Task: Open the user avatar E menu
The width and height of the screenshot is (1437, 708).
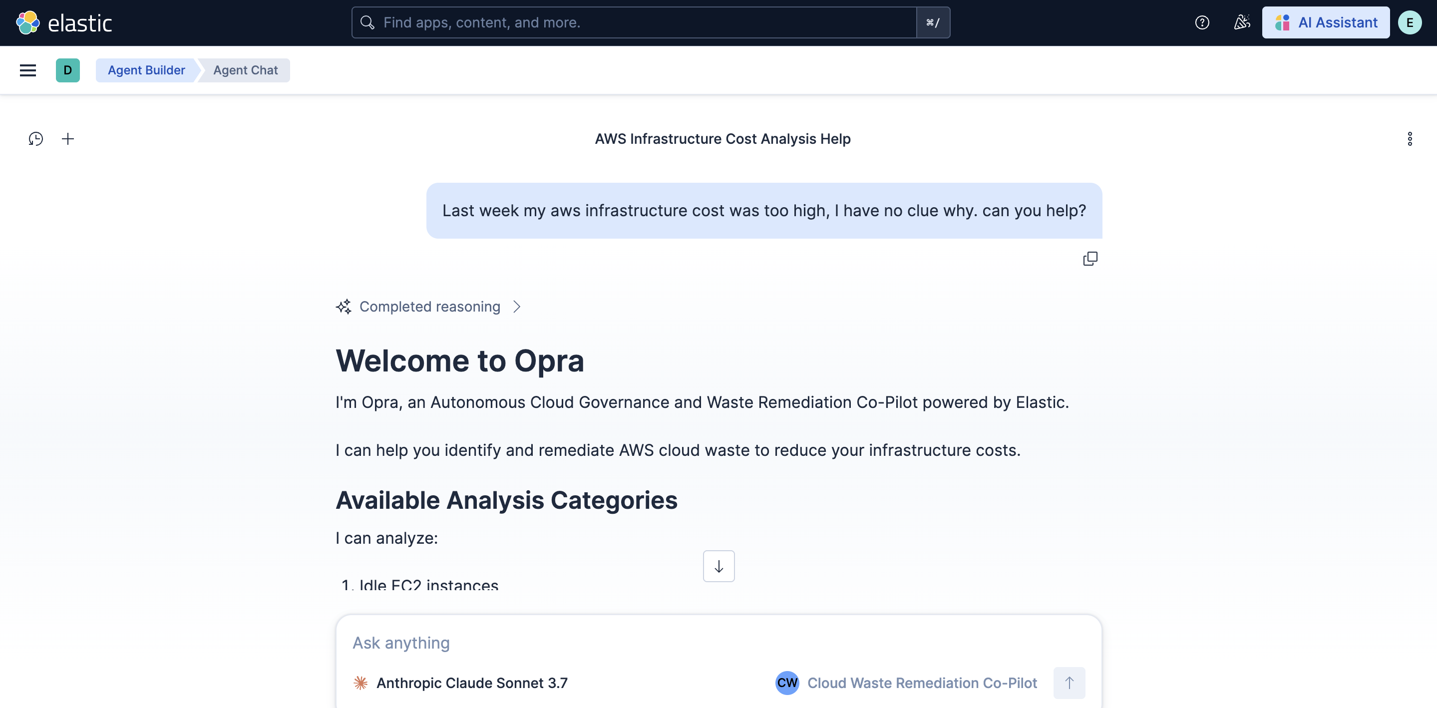Action: pyautogui.click(x=1410, y=23)
